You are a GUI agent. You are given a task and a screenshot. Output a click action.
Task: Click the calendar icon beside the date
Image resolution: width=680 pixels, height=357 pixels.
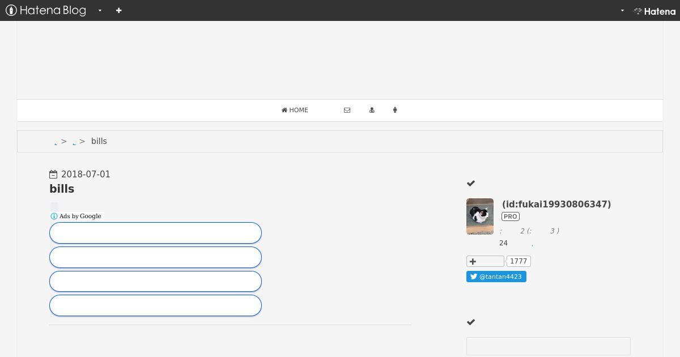(x=53, y=175)
